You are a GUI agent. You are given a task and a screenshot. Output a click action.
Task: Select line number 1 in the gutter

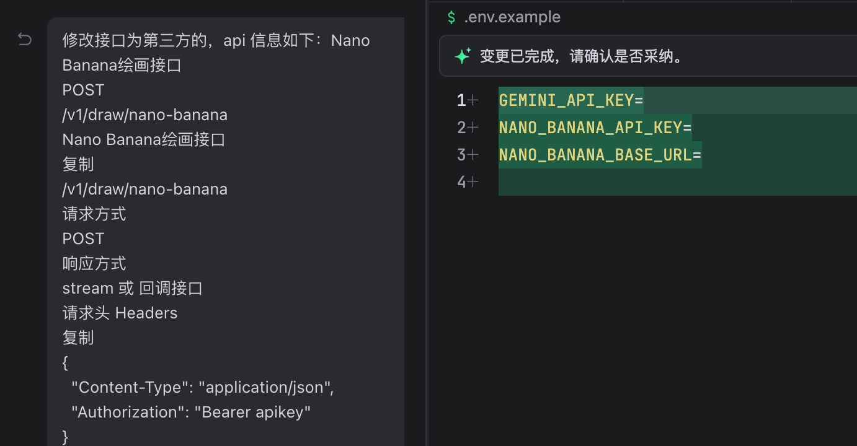tap(461, 100)
